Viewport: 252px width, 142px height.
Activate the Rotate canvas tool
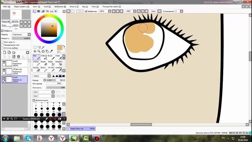click(43, 51)
